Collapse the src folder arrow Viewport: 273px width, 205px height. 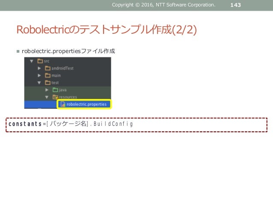click(x=32, y=61)
